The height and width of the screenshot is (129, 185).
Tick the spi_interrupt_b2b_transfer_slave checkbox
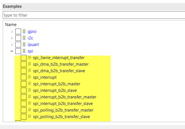[x=24, y=104]
